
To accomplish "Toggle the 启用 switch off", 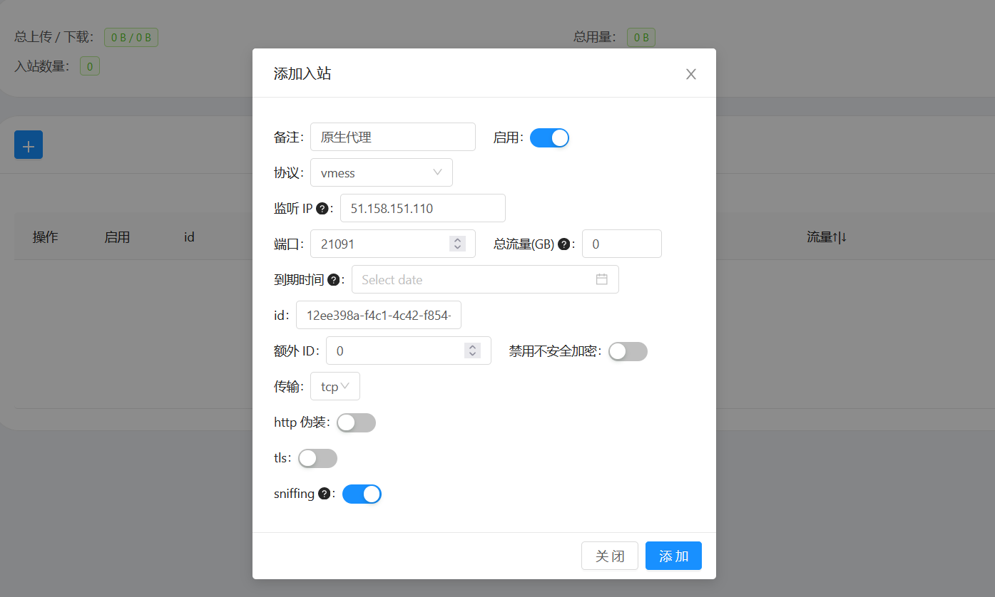I will pyautogui.click(x=549, y=137).
